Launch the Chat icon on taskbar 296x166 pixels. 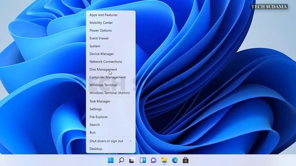[154, 160]
